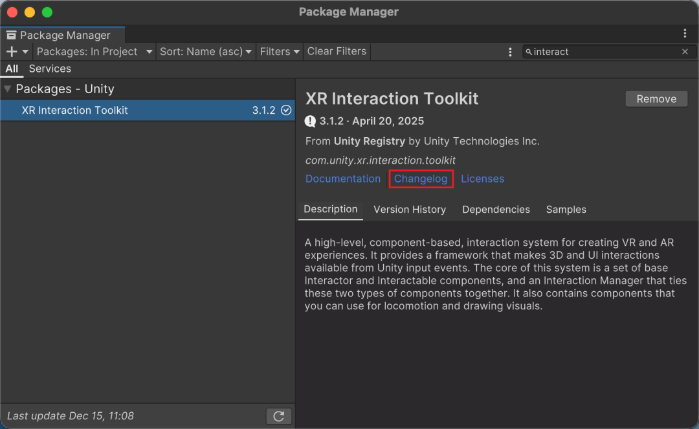Clear the search text with the X icon
This screenshot has width=699, height=429.
click(x=685, y=52)
